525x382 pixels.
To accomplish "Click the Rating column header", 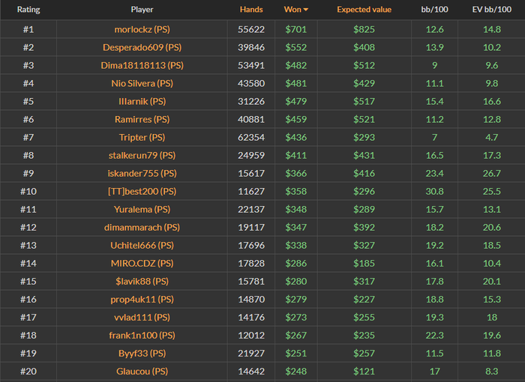I will coord(28,10).
